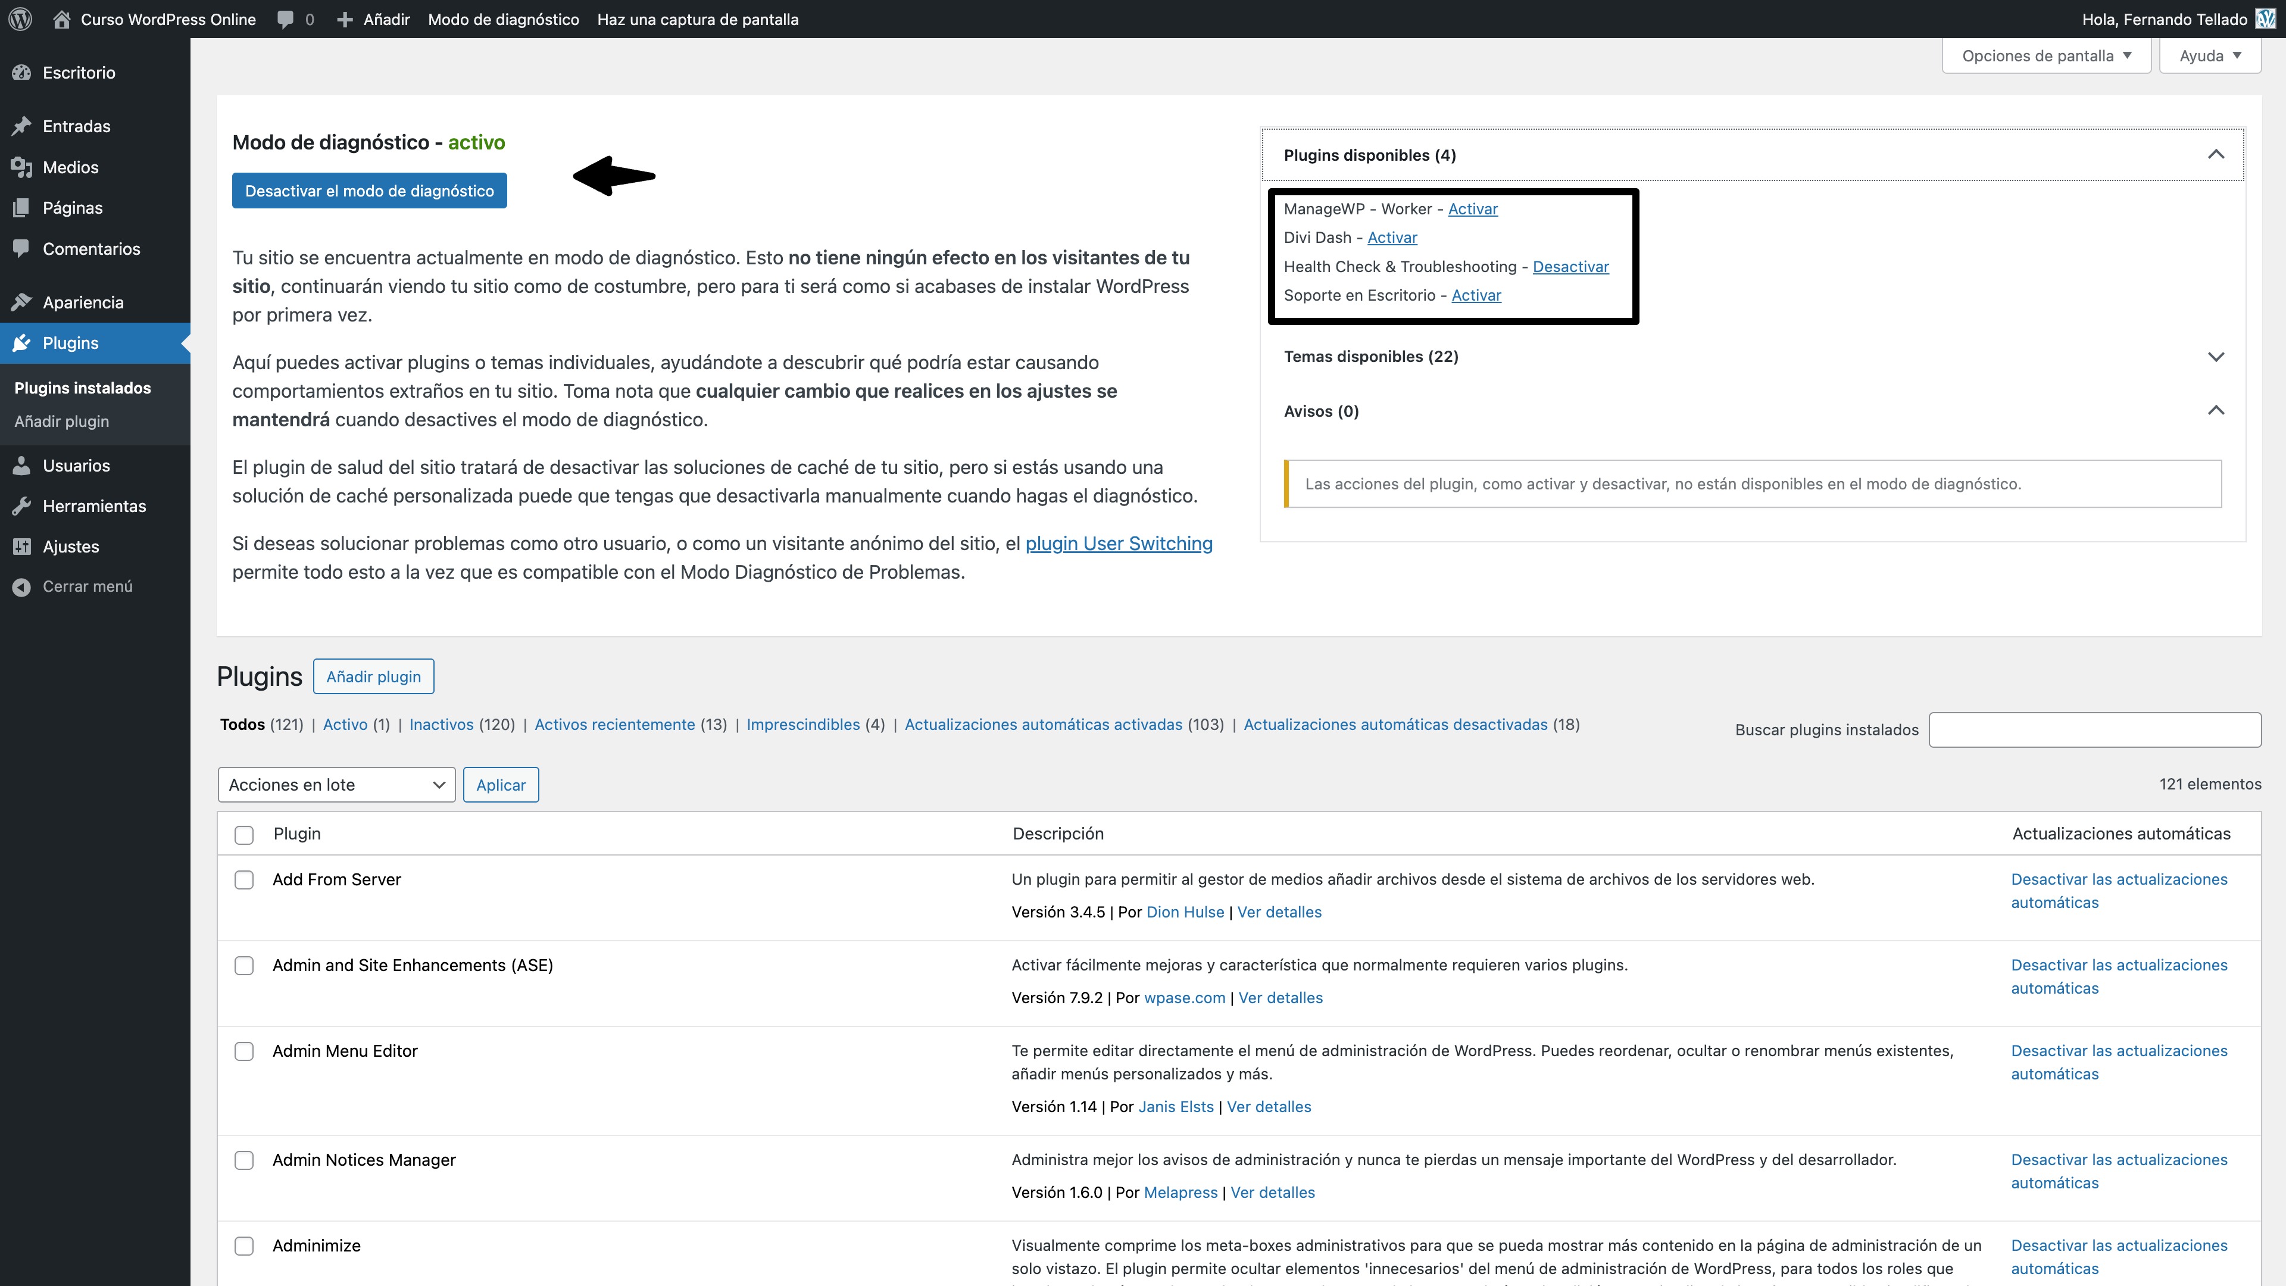Image resolution: width=2286 pixels, height=1286 pixels.
Task: Open the comments bubble icon in the admin bar
Action: point(285,18)
